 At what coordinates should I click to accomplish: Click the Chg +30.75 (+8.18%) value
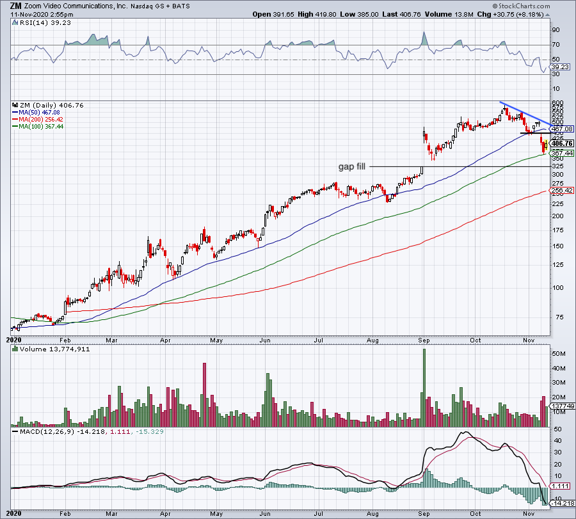510,14
